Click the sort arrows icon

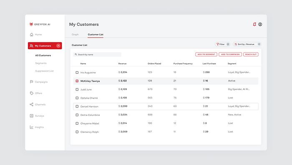[236, 44]
